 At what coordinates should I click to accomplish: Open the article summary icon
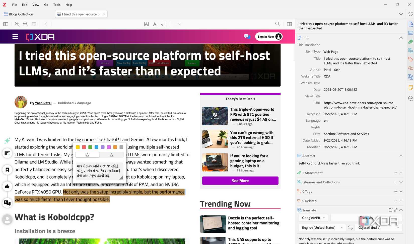[7, 153]
